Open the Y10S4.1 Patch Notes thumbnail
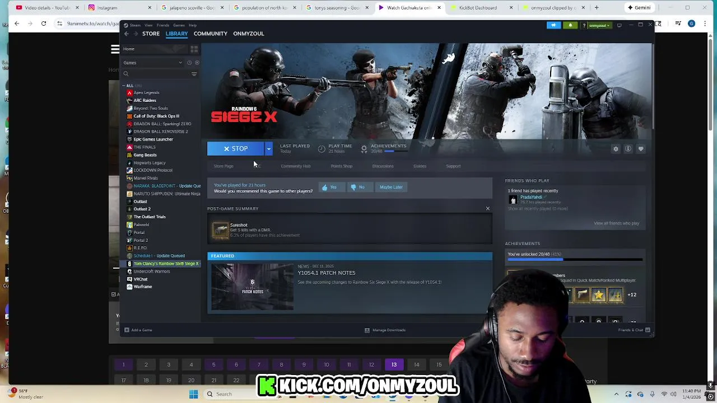717x403 pixels. [252, 287]
